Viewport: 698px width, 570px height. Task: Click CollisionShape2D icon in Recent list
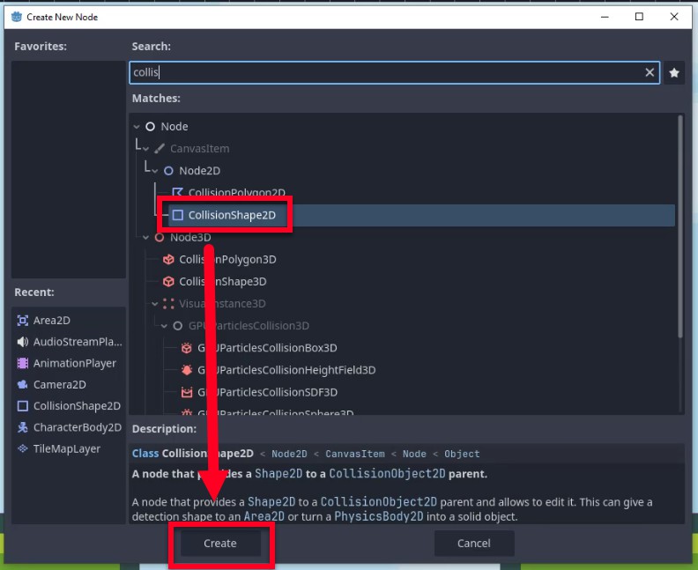[23, 406]
